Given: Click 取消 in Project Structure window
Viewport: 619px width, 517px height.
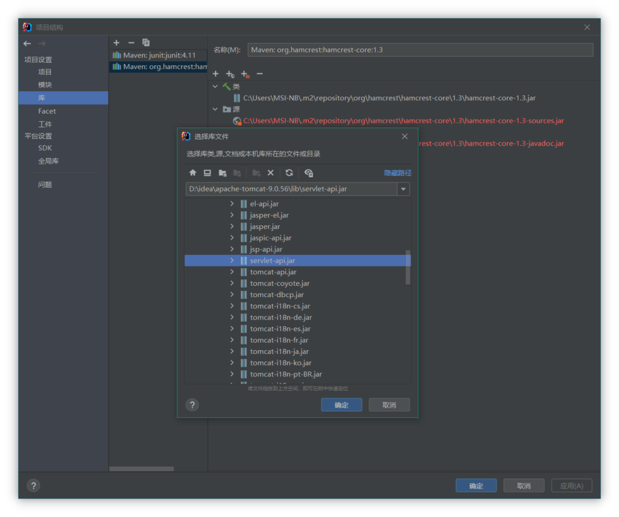Looking at the screenshot, I should click(x=524, y=486).
